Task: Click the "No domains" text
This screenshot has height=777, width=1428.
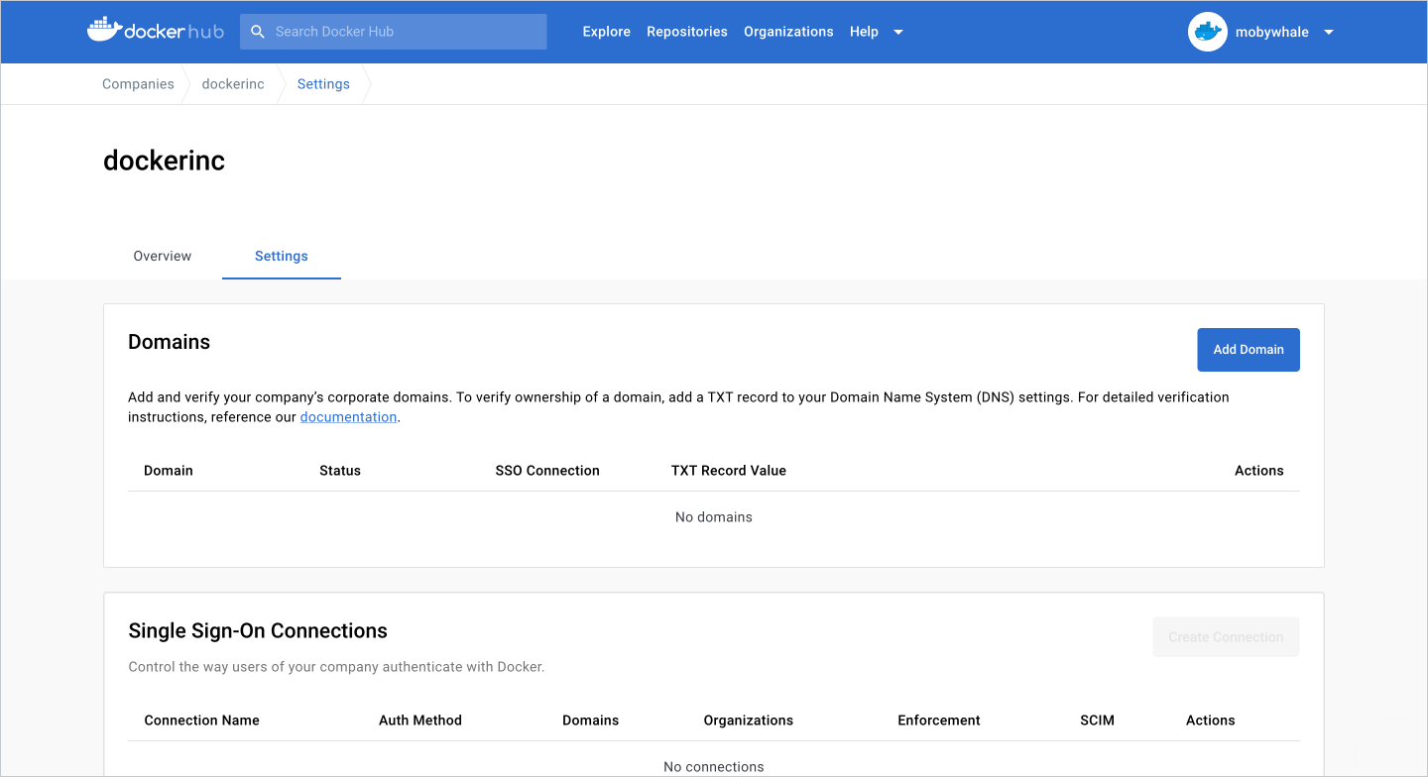Action: coord(714,517)
